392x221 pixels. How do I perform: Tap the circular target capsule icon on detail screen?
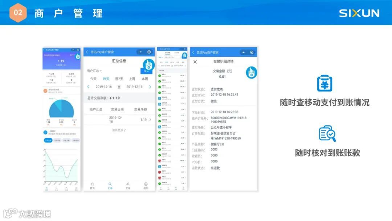(x=252, y=52)
